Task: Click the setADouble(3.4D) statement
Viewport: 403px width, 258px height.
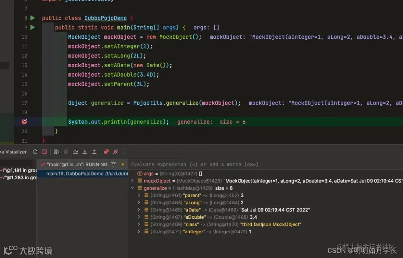Action: click(x=113, y=75)
